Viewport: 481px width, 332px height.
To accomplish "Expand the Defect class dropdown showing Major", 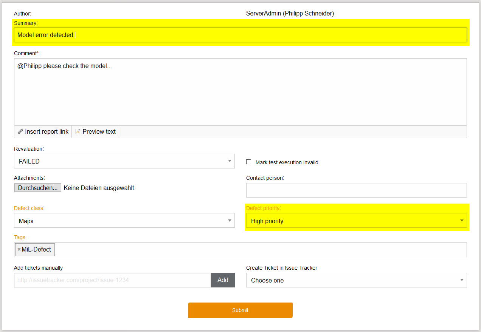I will click(x=124, y=221).
